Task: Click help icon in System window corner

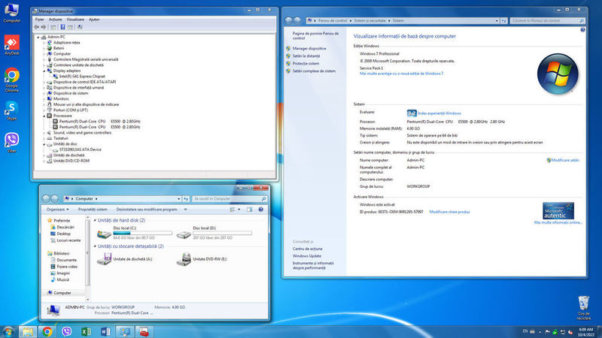Action: (582, 30)
